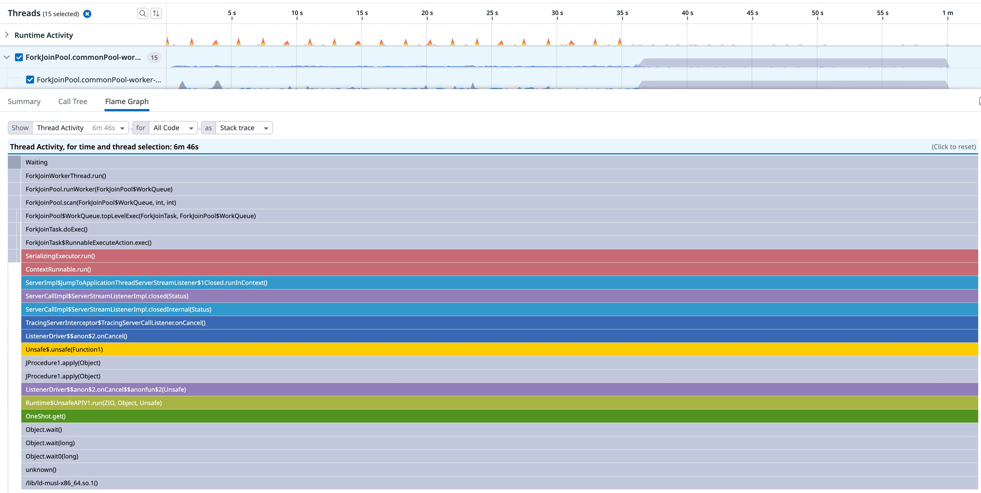Open the All Code filter dropdown
This screenshot has width=981, height=493.
[173, 128]
